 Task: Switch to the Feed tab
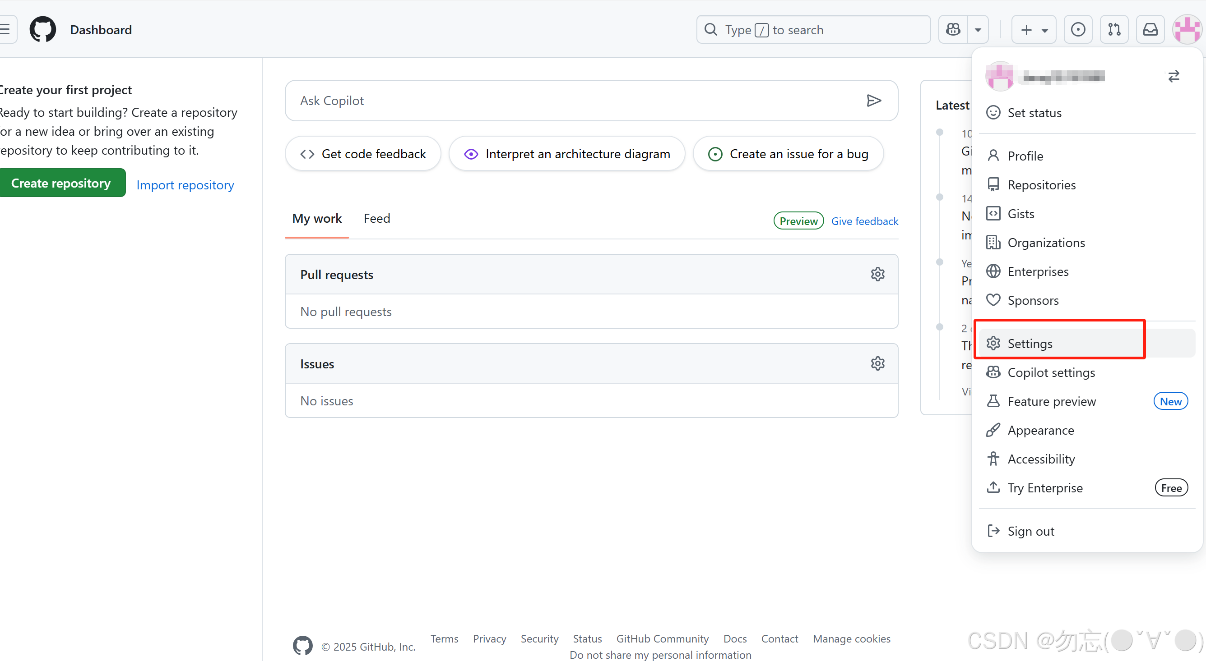tap(376, 218)
